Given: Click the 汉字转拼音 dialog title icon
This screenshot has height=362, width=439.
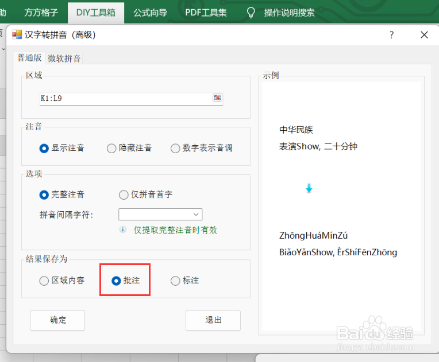Looking at the screenshot, I should (17, 34).
